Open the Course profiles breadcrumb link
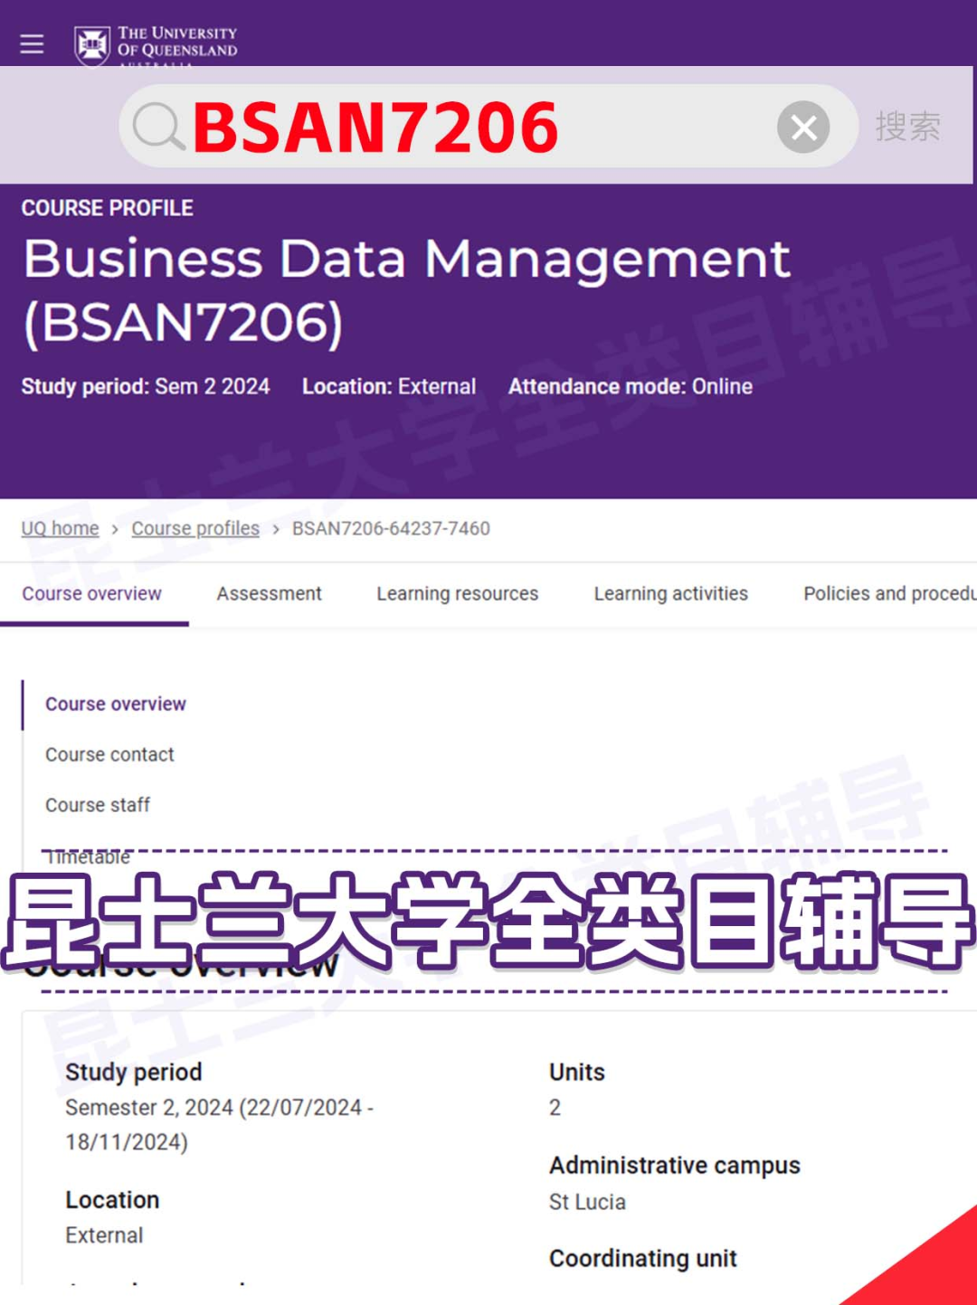 click(195, 528)
